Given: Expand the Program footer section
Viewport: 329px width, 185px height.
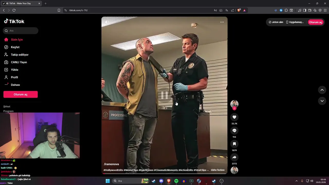Looking at the screenshot, I should click(8, 111).
